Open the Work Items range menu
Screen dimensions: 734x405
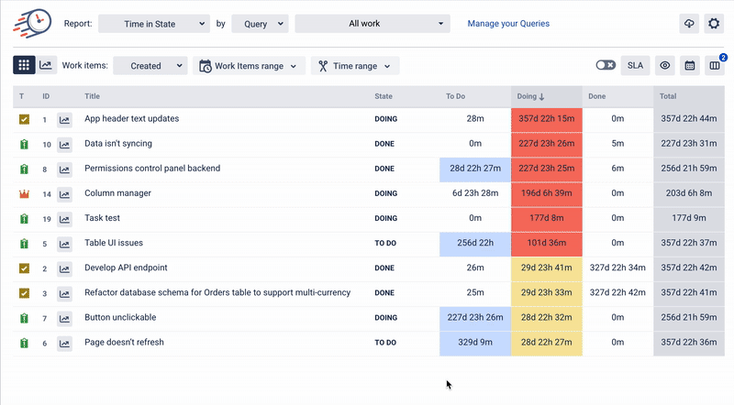tap(250, 66)
